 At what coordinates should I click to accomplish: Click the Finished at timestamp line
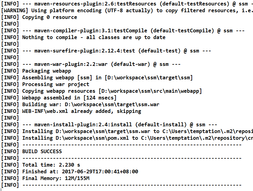(x=80, y=171)
